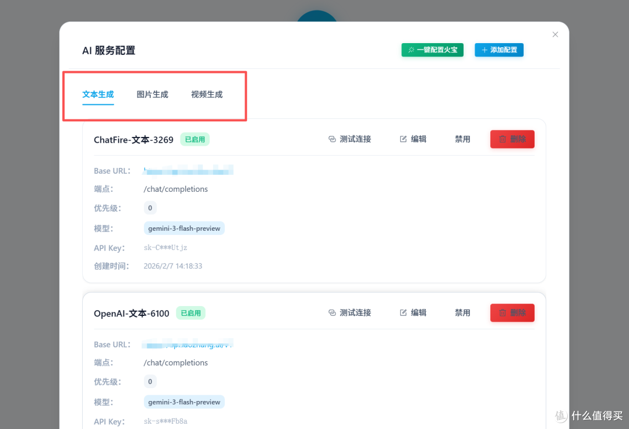Test connection for OpenAI-文本-6100
The image size is (629, 429).
[x=350, y=312]
